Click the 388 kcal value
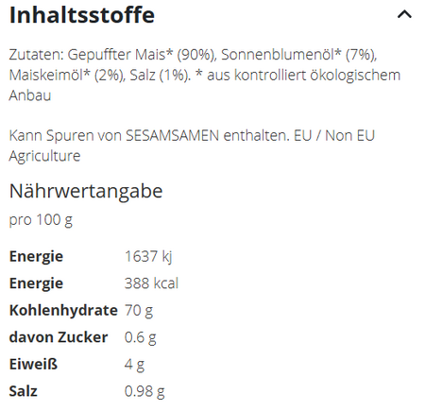The width and height of the screenshot is (425, 411). 151,283
